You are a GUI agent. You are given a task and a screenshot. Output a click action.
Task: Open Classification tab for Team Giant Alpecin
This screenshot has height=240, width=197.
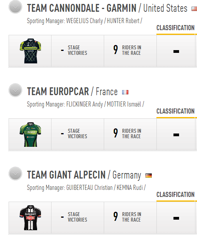[x=176, y=195]
